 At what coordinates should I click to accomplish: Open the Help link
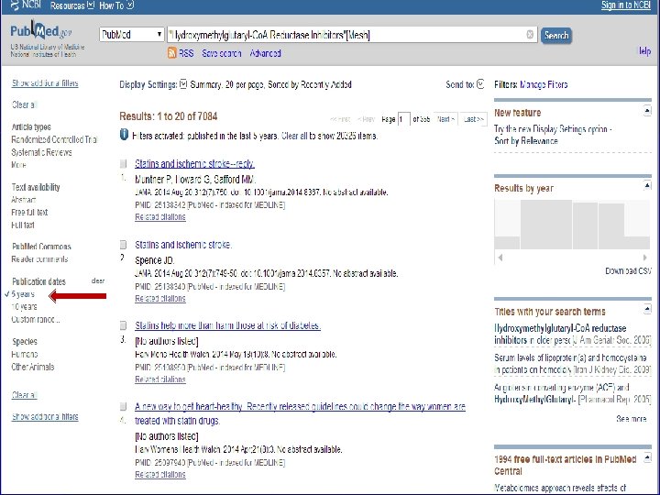[644, 51]
